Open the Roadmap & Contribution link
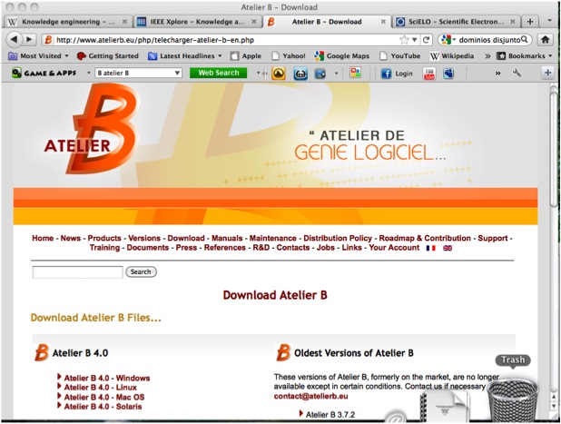The height and width of the screenshot is (424, 561). [425, 238]
